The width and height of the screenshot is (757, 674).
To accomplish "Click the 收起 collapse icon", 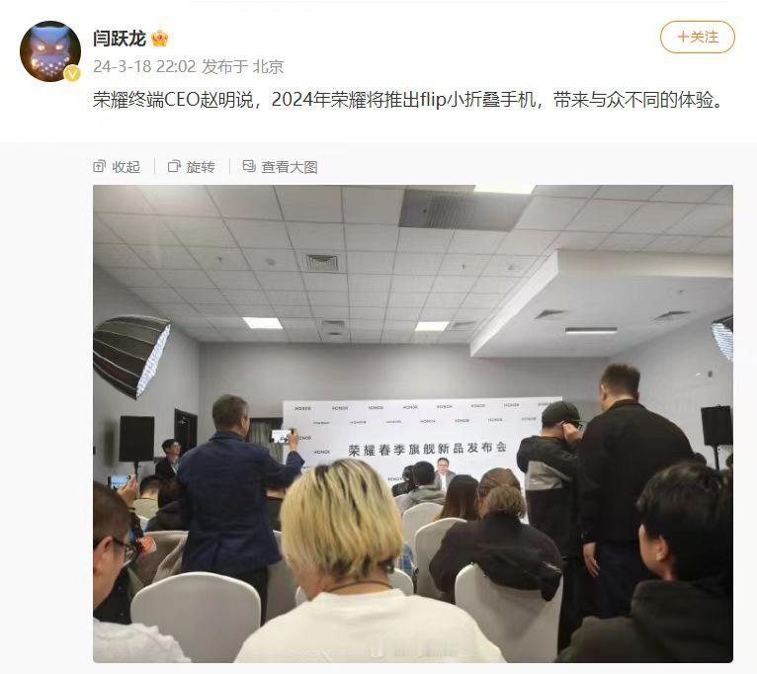I will (x=99, y=166).
